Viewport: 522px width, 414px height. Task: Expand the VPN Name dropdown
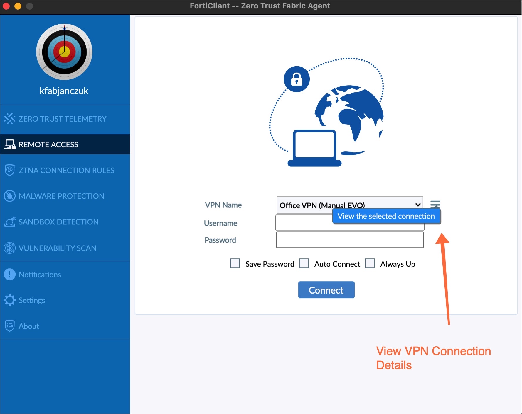(x=350, y=205)
